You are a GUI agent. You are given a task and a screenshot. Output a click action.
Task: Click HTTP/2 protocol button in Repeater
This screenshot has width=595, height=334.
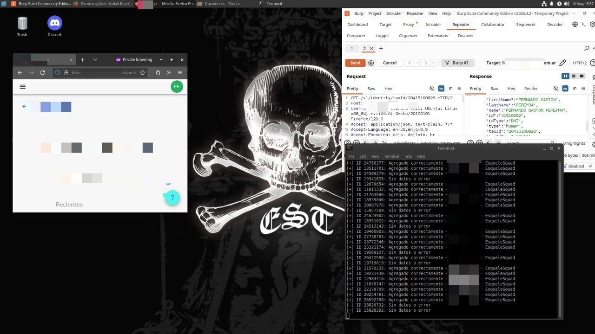[x=580, y=63]
